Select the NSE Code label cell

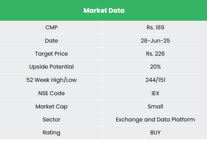(x=51, y=93)
